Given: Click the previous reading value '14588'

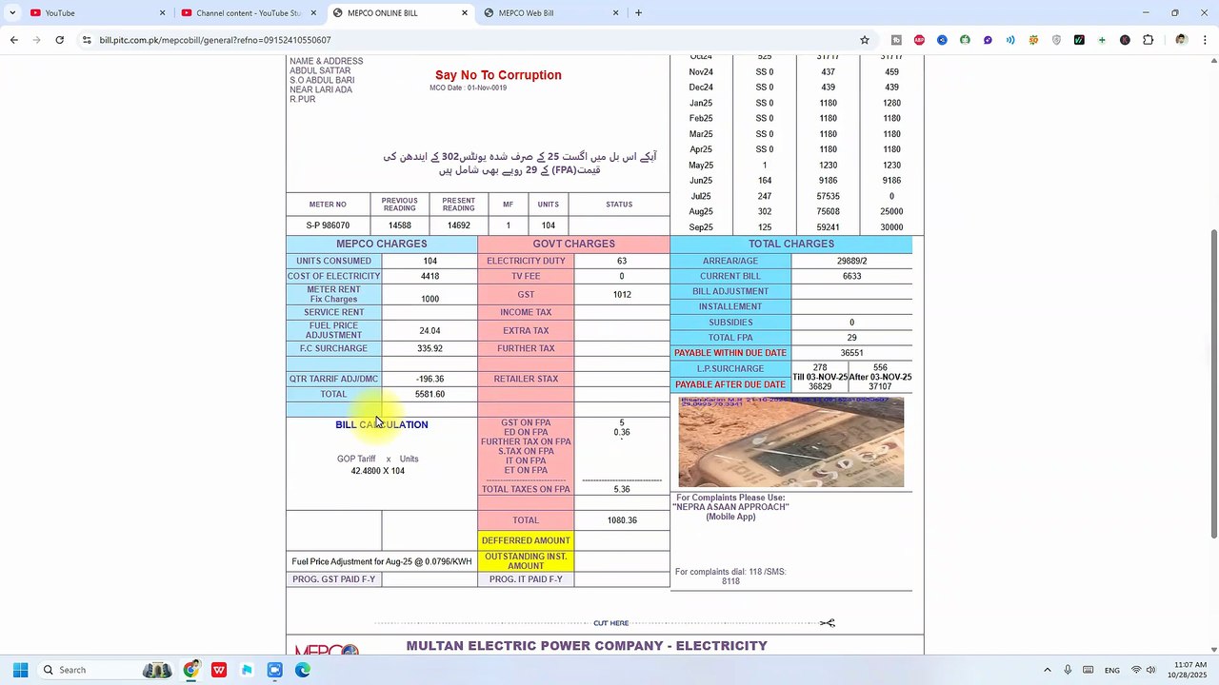Looking at the screenshot, I should click(400, 225).
